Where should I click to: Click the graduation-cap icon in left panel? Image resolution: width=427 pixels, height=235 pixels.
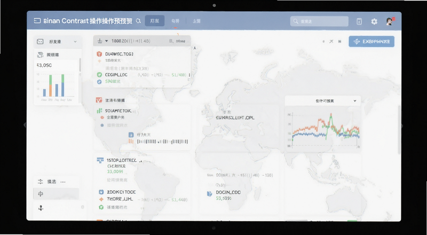coord(40,55)
